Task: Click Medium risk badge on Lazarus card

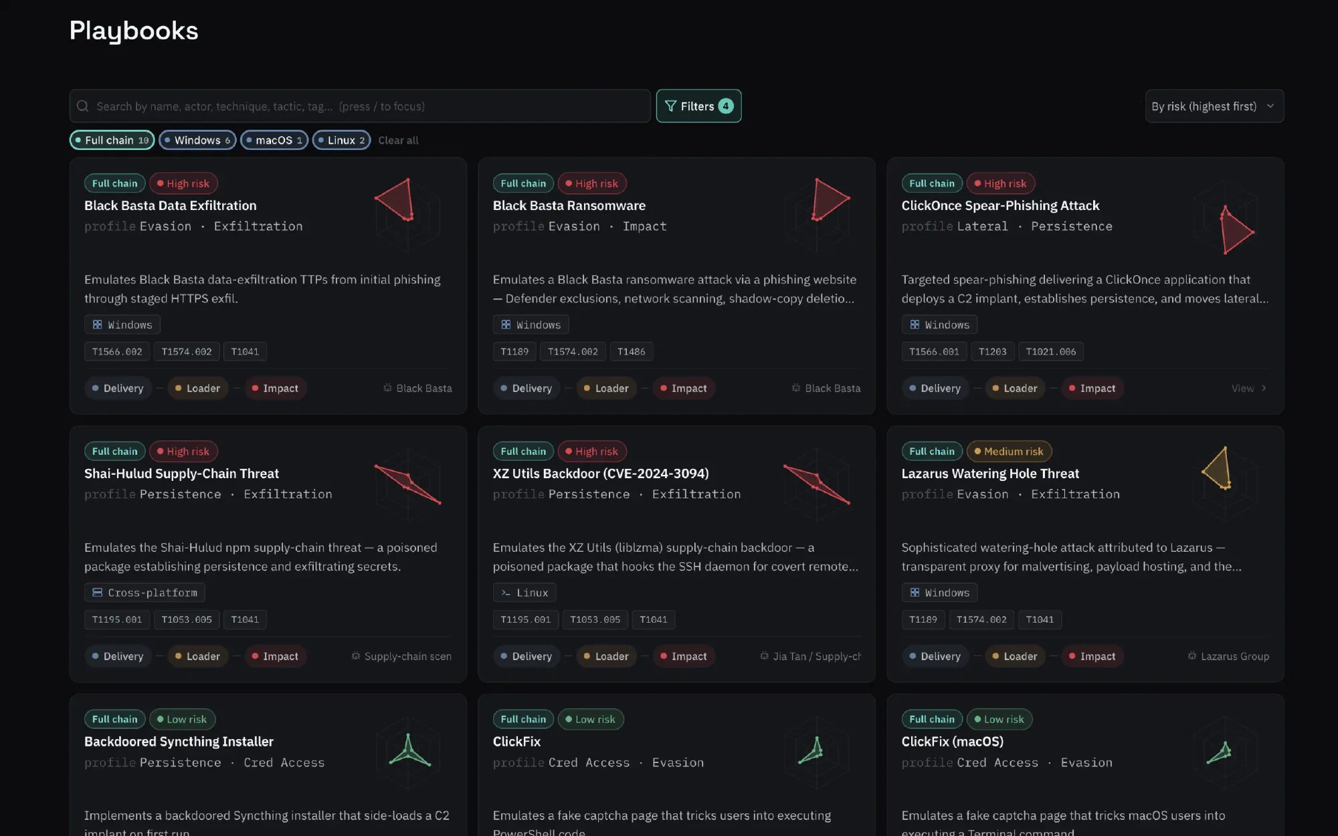Action: click(1009, 451)
